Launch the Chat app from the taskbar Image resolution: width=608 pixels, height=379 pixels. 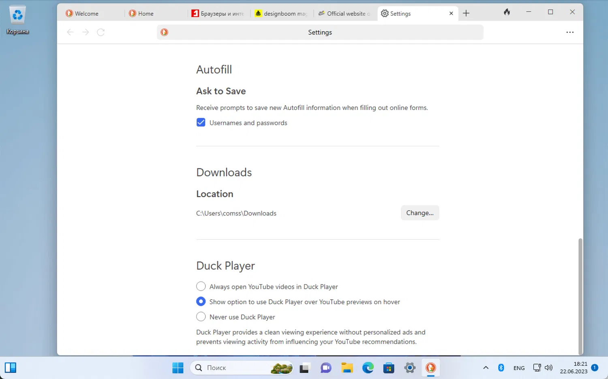coord(326,368)
